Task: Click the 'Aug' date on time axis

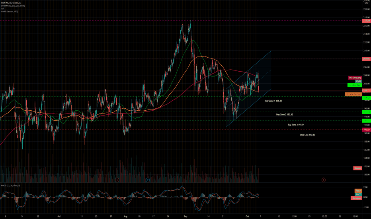Action: 125,216
